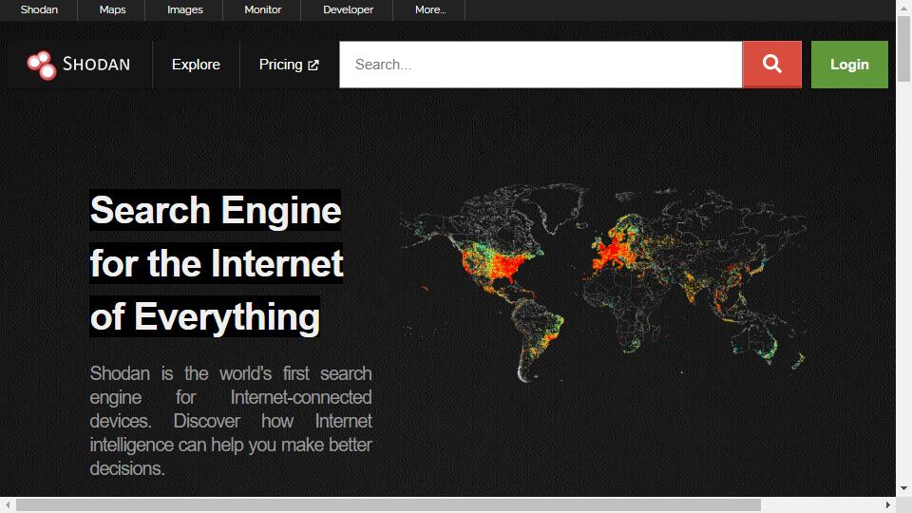Open the Maps menu item
This screenshot has height=513, width=912.
click(112, 9)
